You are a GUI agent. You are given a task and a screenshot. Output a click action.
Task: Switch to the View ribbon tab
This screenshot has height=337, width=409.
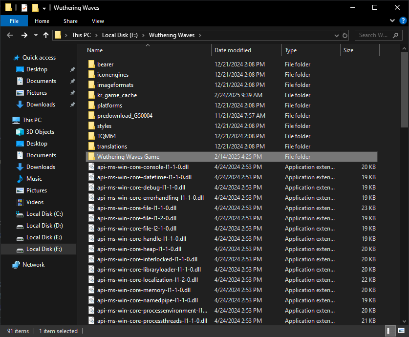[x=98, y=21]
